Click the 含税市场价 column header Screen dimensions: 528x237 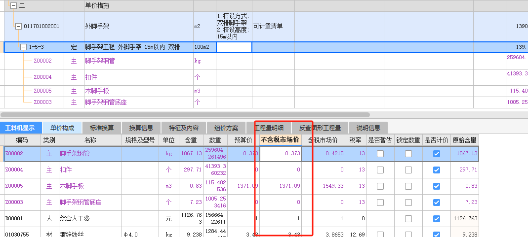(323, 140)
